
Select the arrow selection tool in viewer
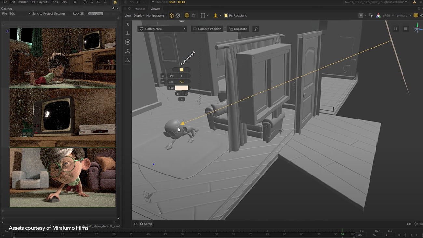(x=128, y=24)
